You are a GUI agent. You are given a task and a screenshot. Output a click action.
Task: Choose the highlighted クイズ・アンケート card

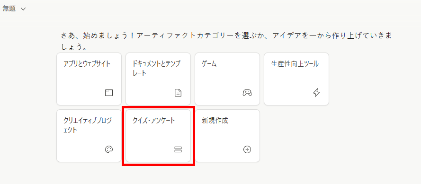(158, 136)
